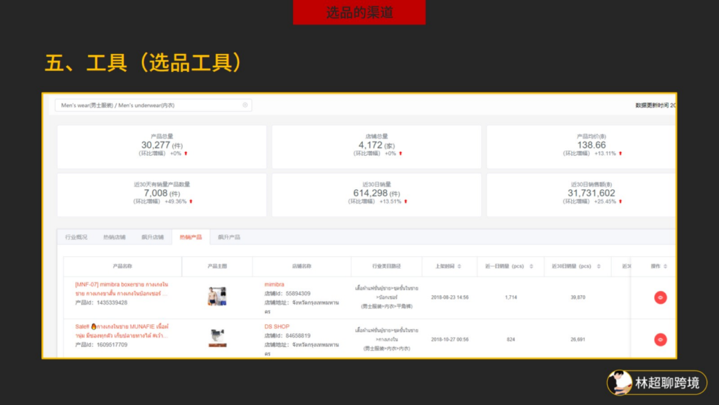Click the 林超聊跨境 avatar logo
Image resolution: width=719 pixels, height=405 pixels.
(x=619, y=382)
